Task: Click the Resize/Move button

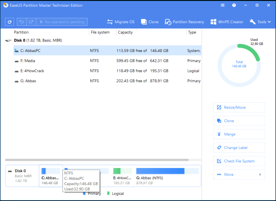Action: tap(239, 107)
